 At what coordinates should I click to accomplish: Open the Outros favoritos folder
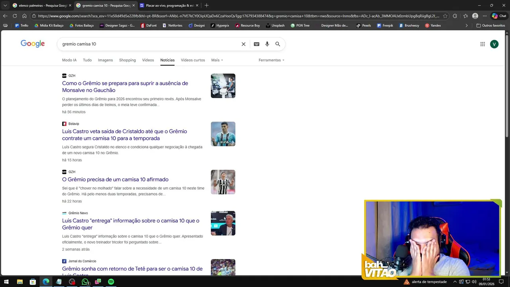click(490, 26)
